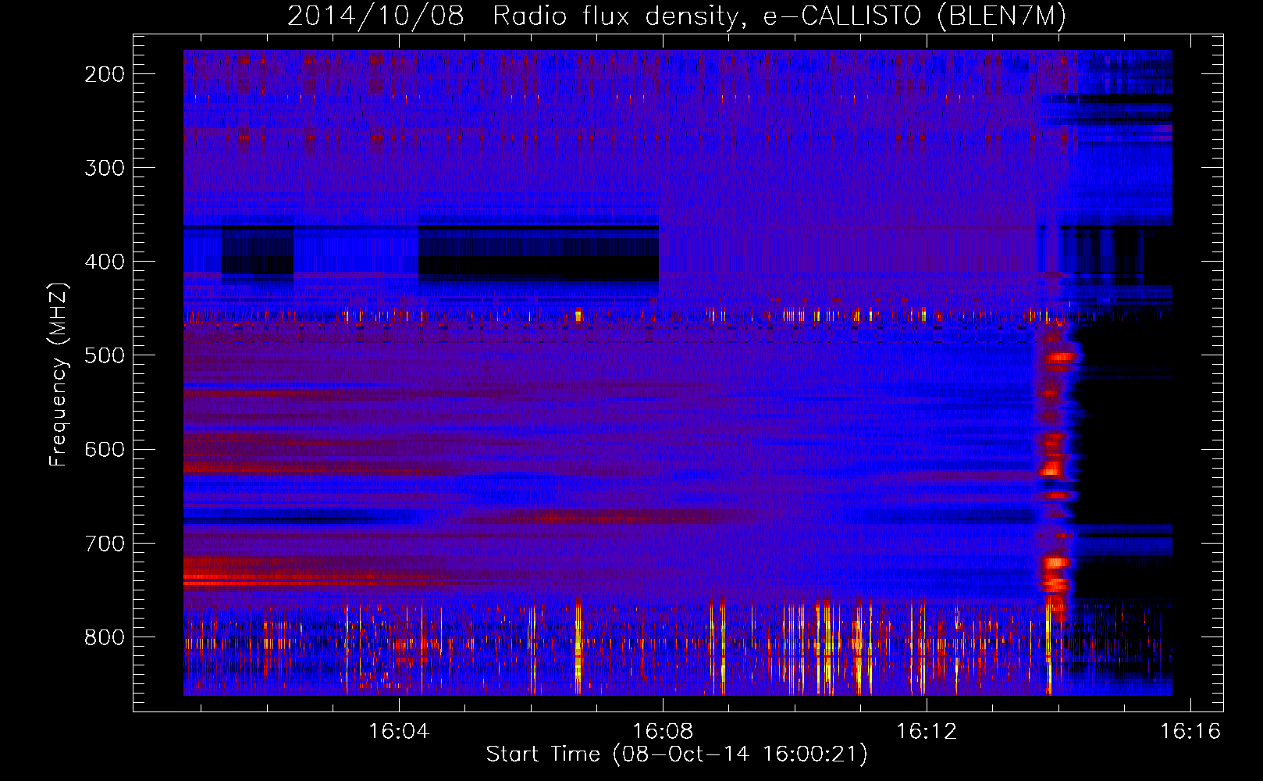Select the 800 frequency tick label
Screen dimensions: 1263x781
click(x=105, y=637)
